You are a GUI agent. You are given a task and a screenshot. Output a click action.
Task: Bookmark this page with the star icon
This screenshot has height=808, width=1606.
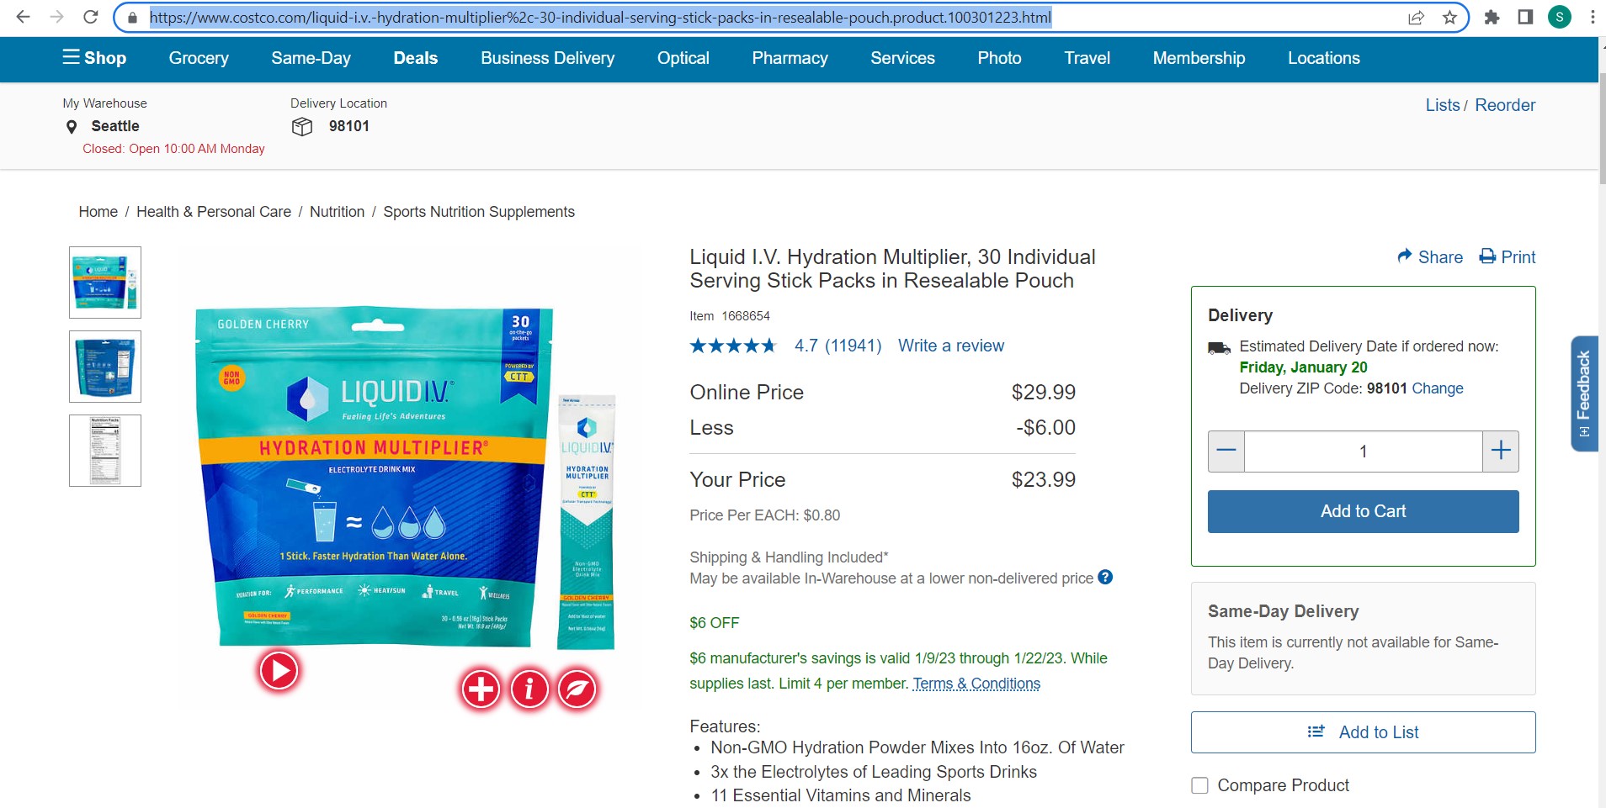click(x=1449, y=18)
